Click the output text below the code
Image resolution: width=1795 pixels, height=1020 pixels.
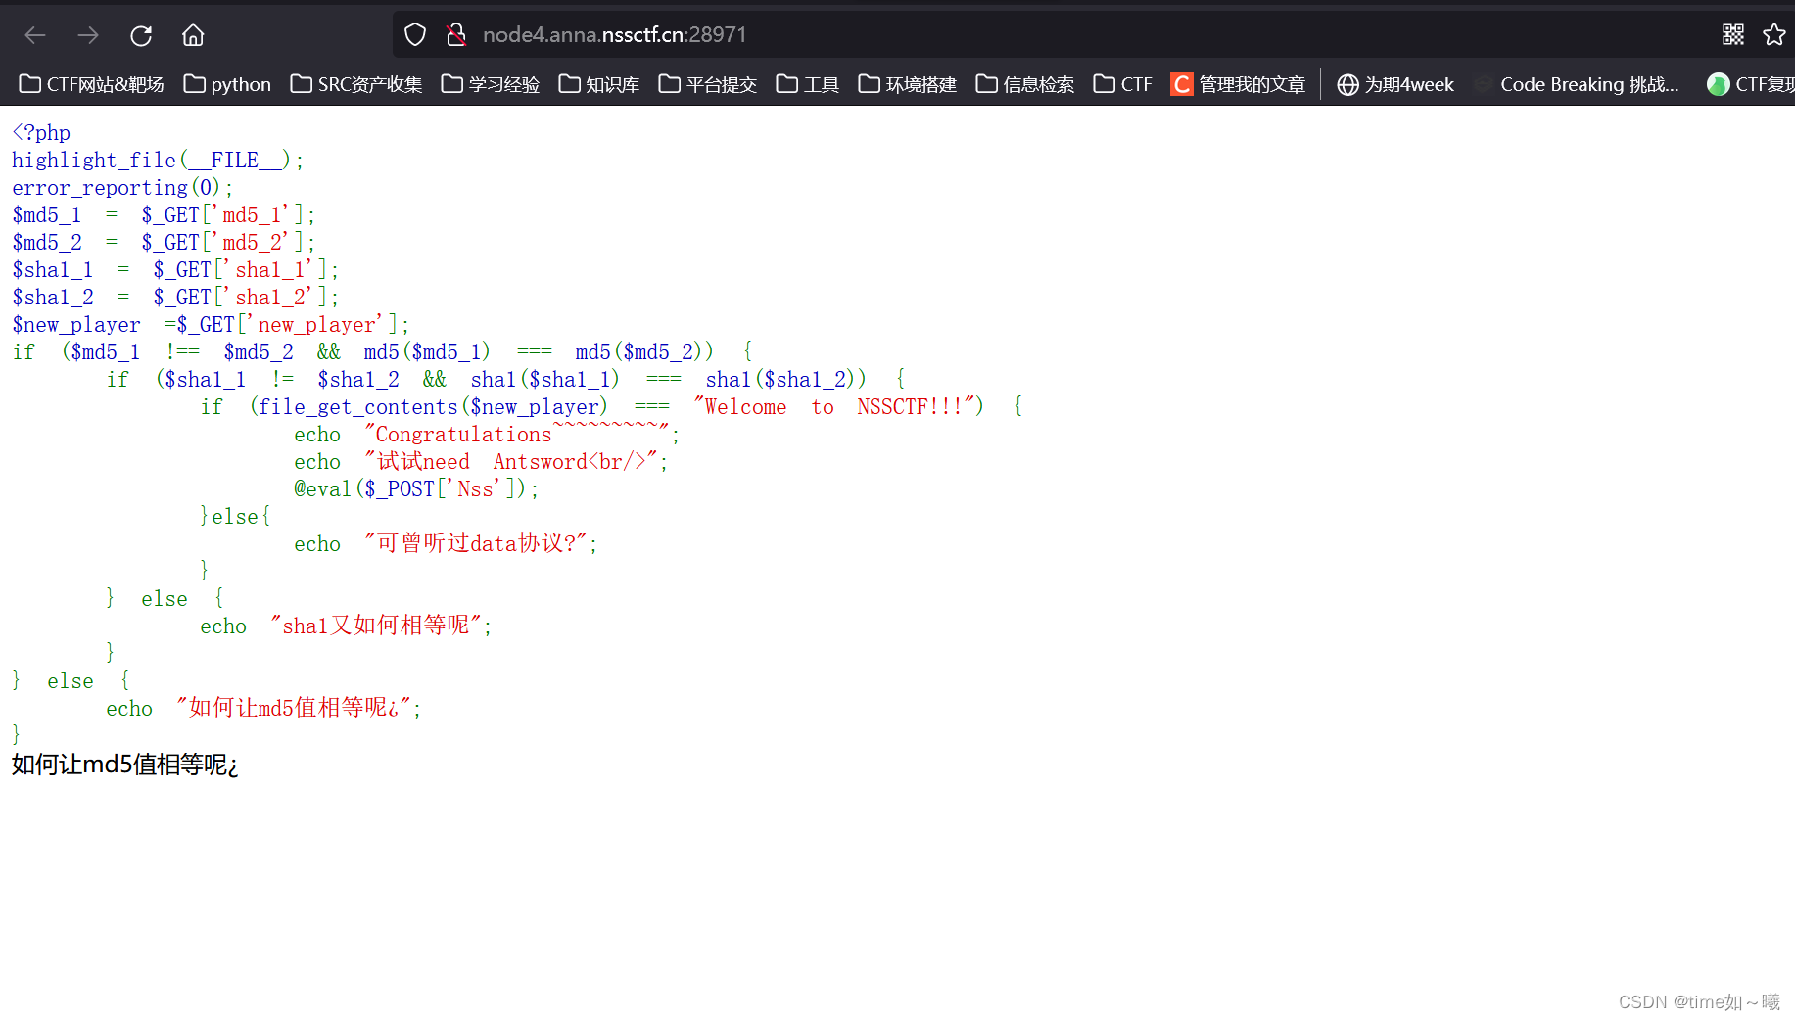[124, 765]
